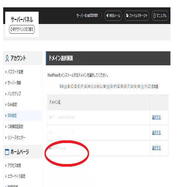
Task: Click the サーバーパネル logo title
Action: pyautogui.click(x=22, y=19)
